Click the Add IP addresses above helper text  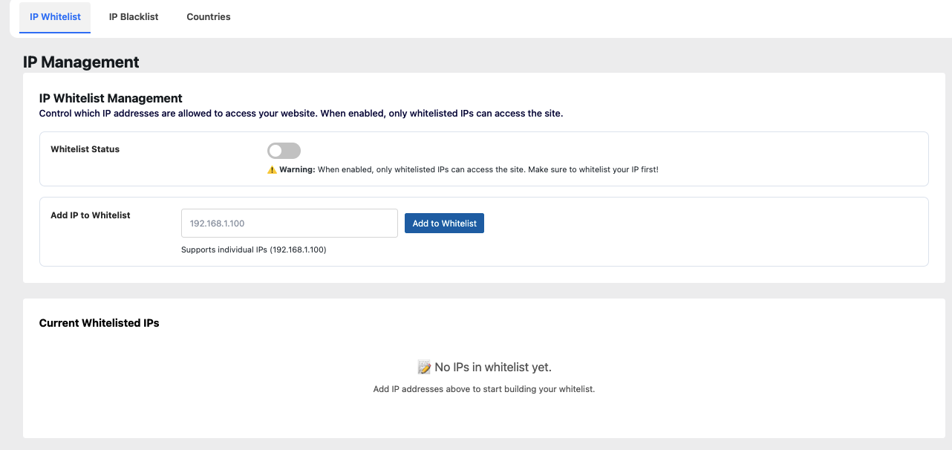[483, 389]
